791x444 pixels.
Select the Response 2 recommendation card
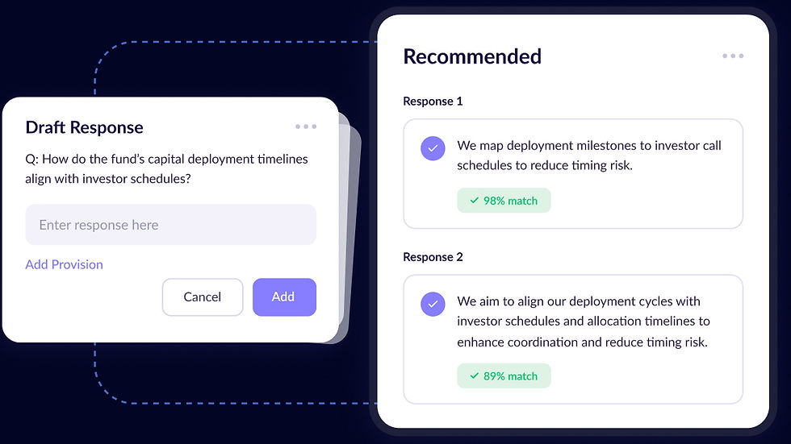coord(573,339)
